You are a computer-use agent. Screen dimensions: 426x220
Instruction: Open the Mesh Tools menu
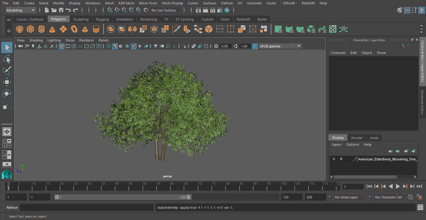tap(148, 3)
